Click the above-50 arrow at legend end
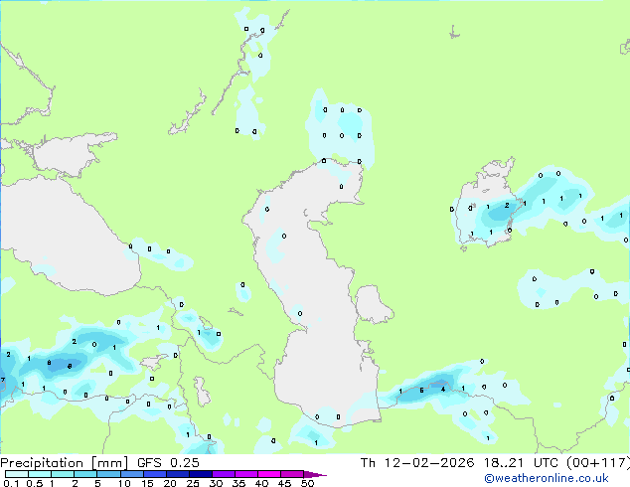The height and width of the screenshot is (487, 630). pyautogui.click(x=315, y=474)
